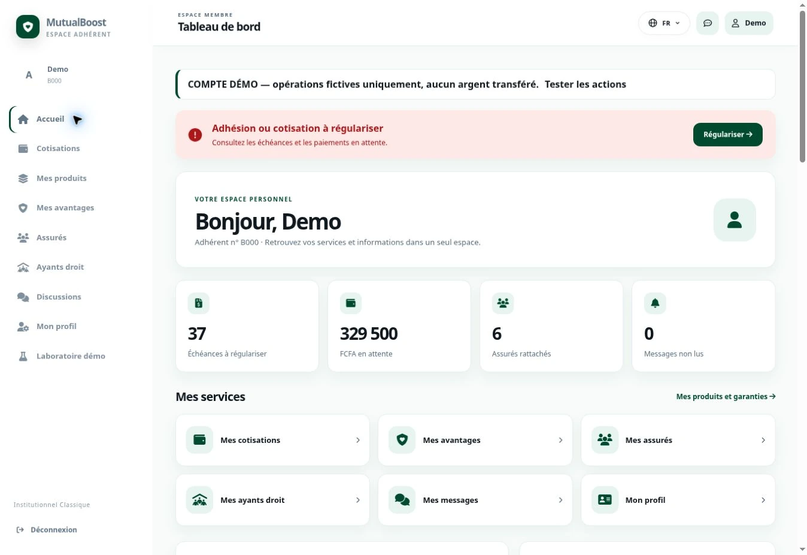Open Discussions in the sidebar
The image size is (807, 555).
[x=76, y=297]
